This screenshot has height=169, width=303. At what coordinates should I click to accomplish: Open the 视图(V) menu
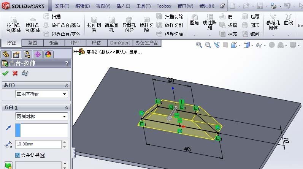pos(103,6)
